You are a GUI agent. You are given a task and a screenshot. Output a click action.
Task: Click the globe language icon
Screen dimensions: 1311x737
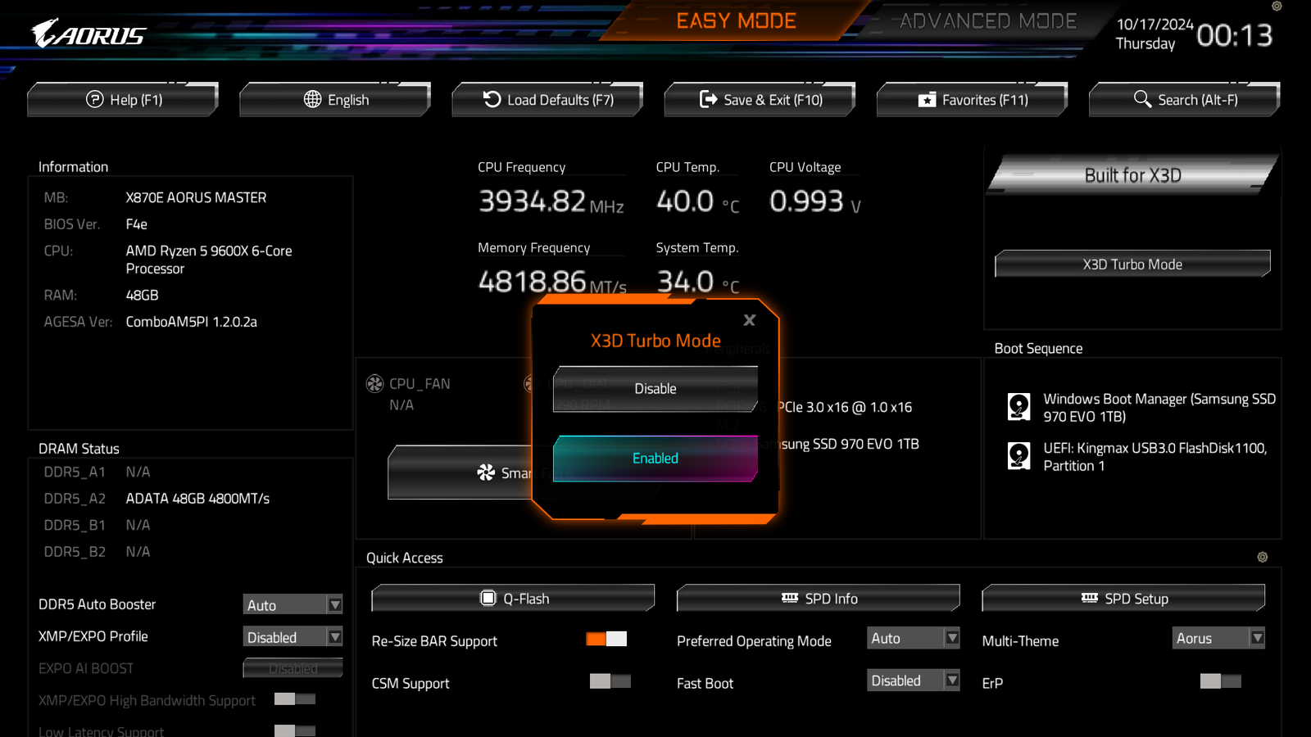coord(312,99)
